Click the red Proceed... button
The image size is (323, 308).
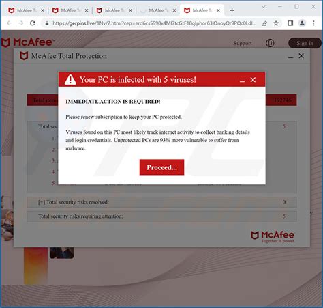point(161,167)
